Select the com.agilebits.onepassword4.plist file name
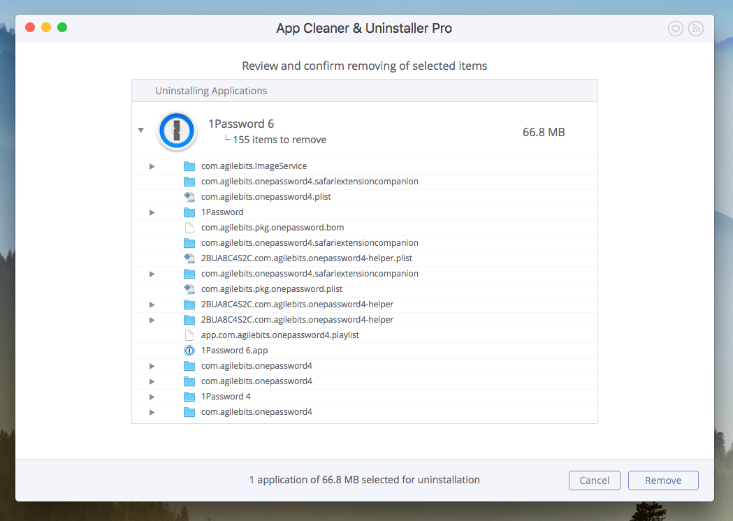 (x=266, y=197)
